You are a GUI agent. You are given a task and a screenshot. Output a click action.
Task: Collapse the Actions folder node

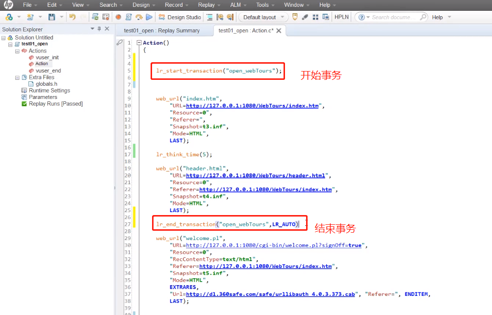point(17,51)
